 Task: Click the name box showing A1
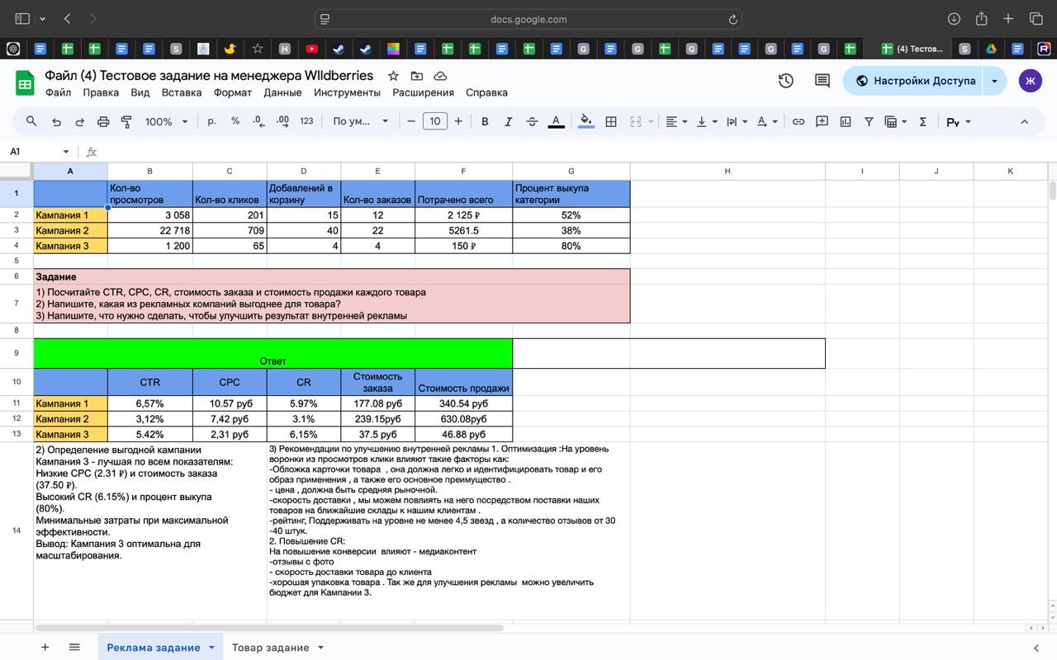pos(37,152)
